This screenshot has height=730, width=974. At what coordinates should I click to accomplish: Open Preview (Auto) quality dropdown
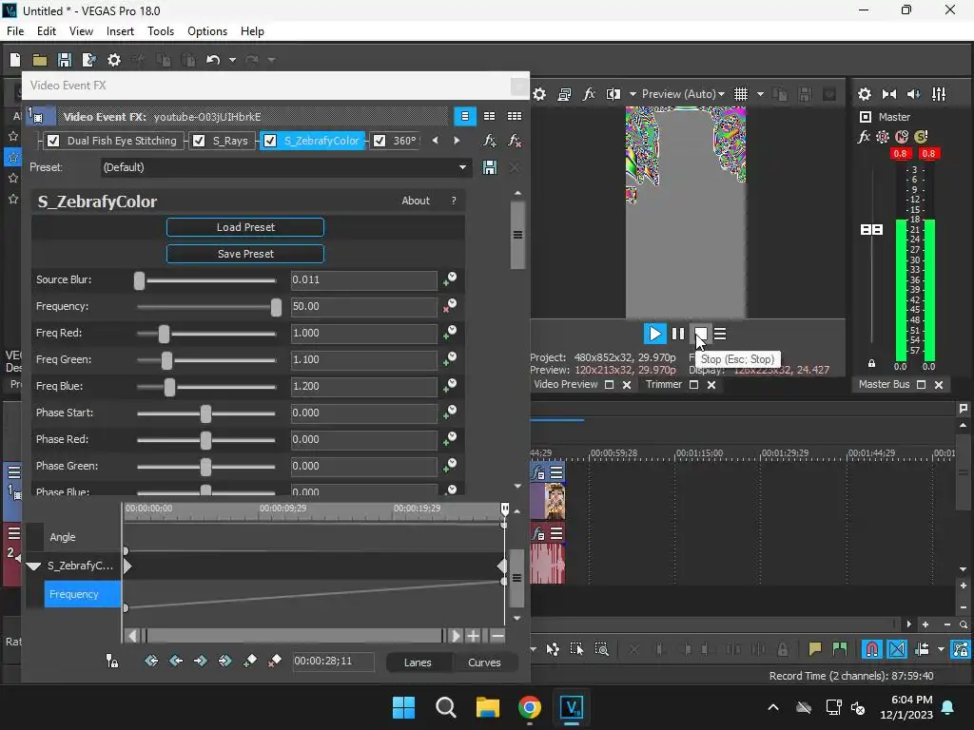click(683, 94)
